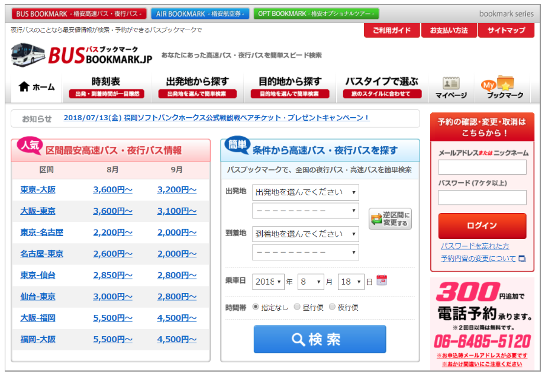This screenshot has width=545, height=374.
Task: Open マイページ ID card icon
Action: [x=451, y=83]
